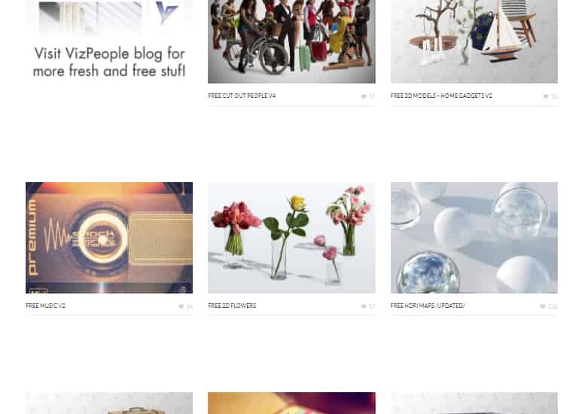
Task: Open the Free 2D Flowers title link
Action: coord(232,306)
